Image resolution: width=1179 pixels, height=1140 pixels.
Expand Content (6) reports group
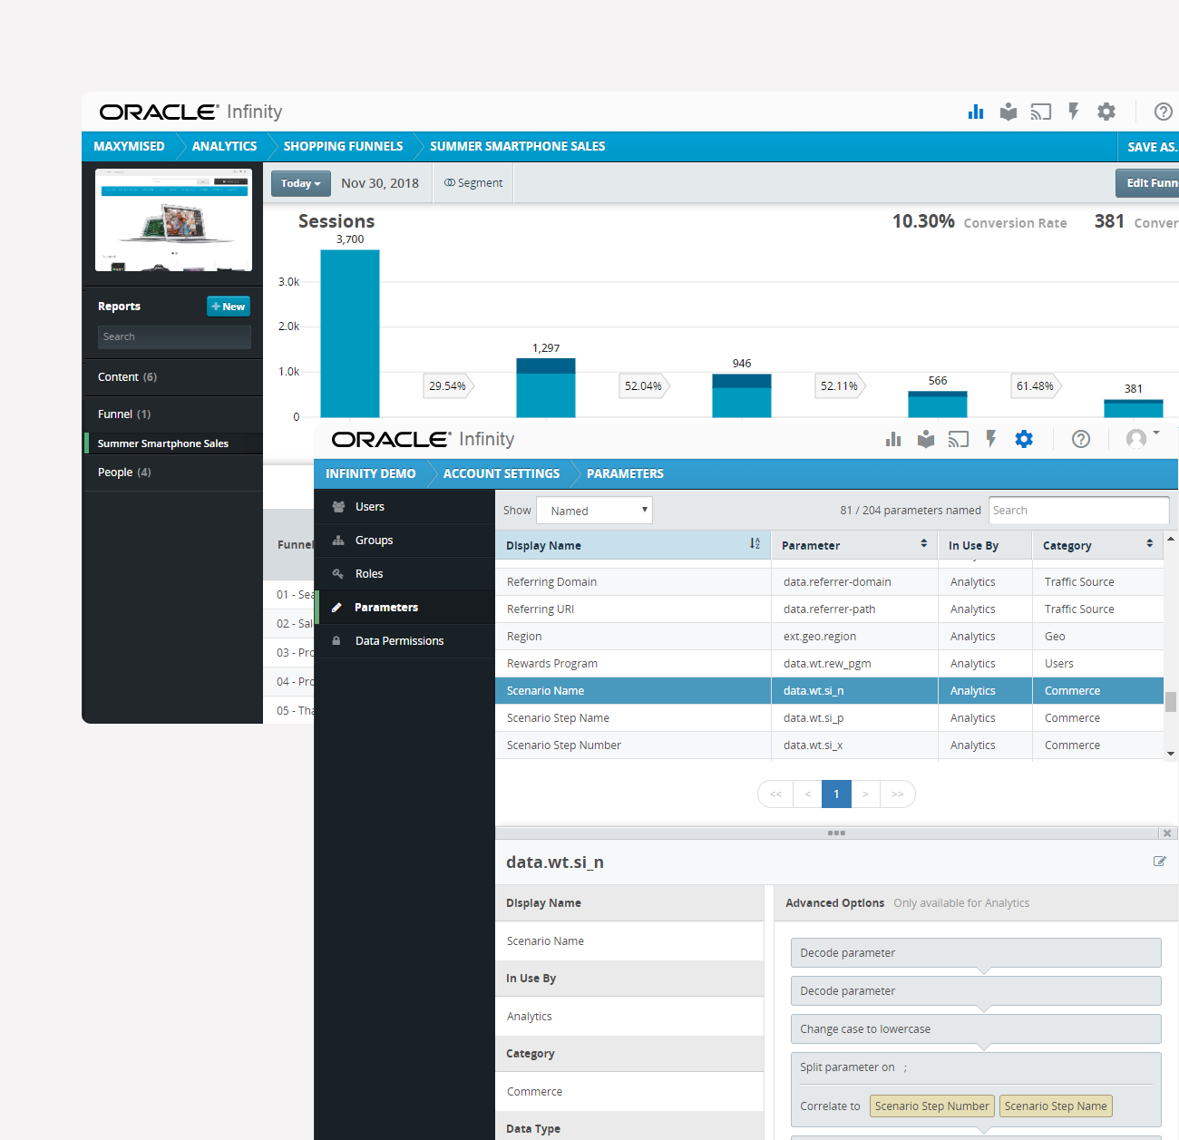172,377
